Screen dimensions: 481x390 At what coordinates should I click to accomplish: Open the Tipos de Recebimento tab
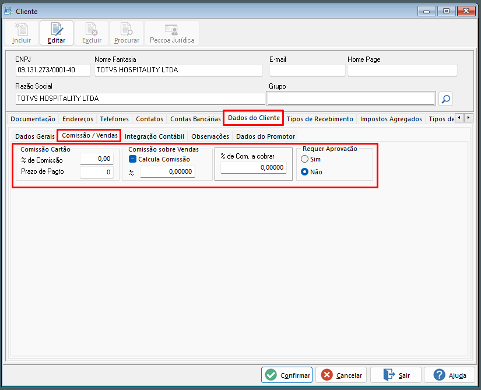(320, 119)
